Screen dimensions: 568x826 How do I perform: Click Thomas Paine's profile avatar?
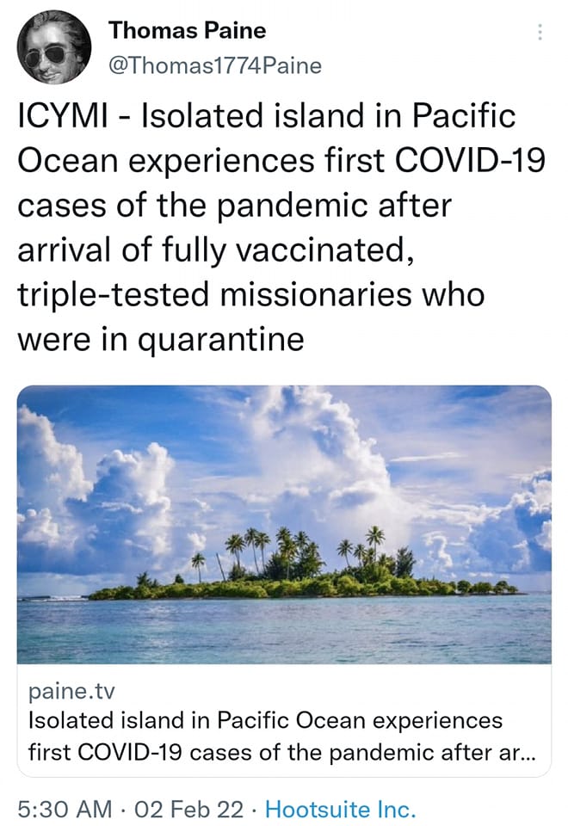tap(52, 47)
